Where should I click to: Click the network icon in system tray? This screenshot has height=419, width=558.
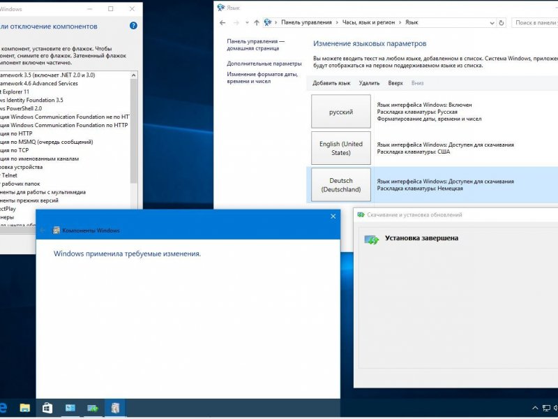pos(546,408)
